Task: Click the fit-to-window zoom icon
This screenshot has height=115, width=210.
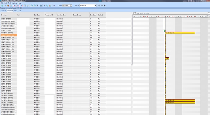Action: pyautogui.click(x=37, y=5)
